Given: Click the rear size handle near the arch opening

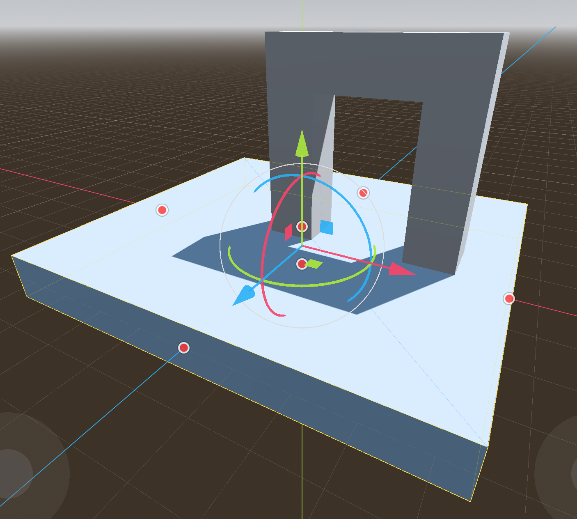Looking at the screenshot, I should point(363,193).
